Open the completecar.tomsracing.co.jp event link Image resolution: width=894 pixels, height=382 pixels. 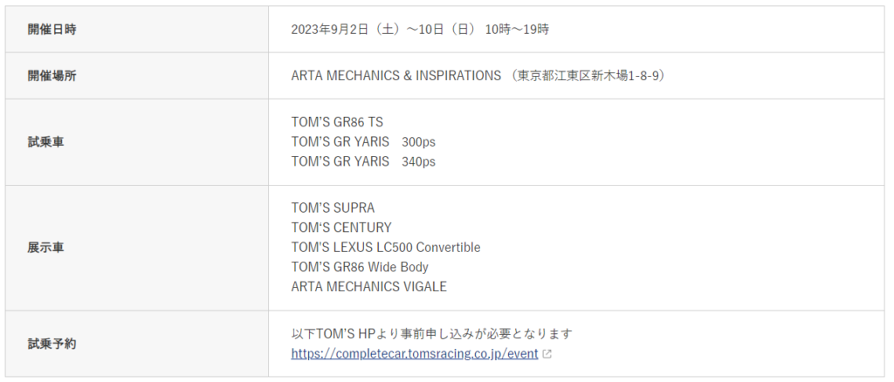pos(415,353)
